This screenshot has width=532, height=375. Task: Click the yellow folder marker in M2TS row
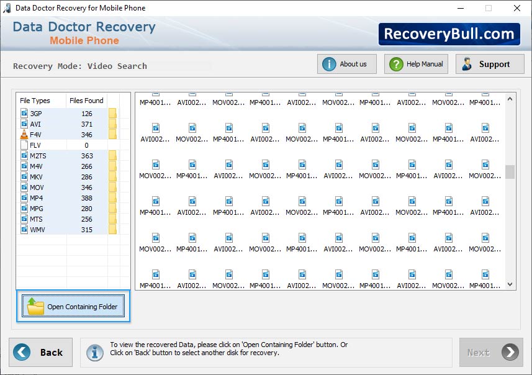(x=112, y=155)
